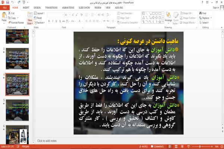Screen dimensions: 224x149
Task: Switch to the SLIDE SHOW tab
Action: tap(84, 8)
